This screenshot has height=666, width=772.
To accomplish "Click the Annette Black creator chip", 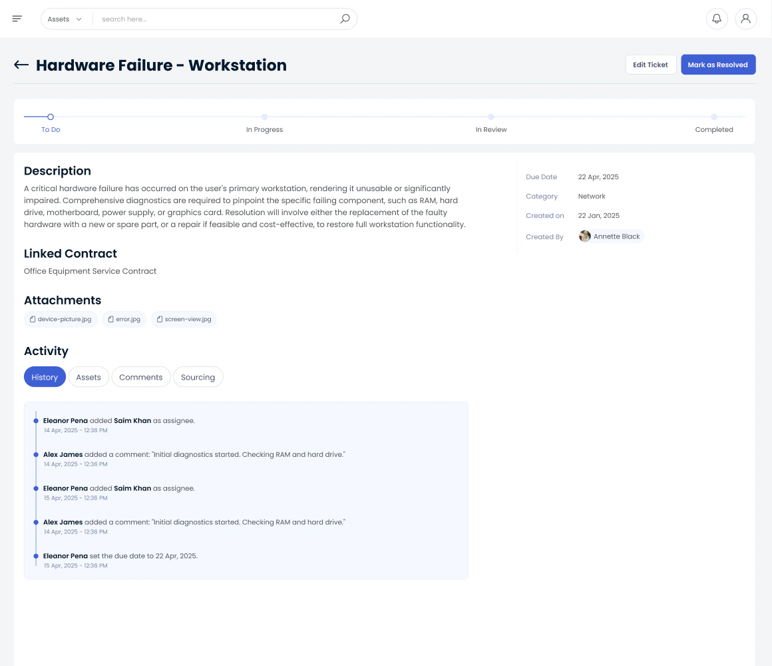I will pos(610,236).
